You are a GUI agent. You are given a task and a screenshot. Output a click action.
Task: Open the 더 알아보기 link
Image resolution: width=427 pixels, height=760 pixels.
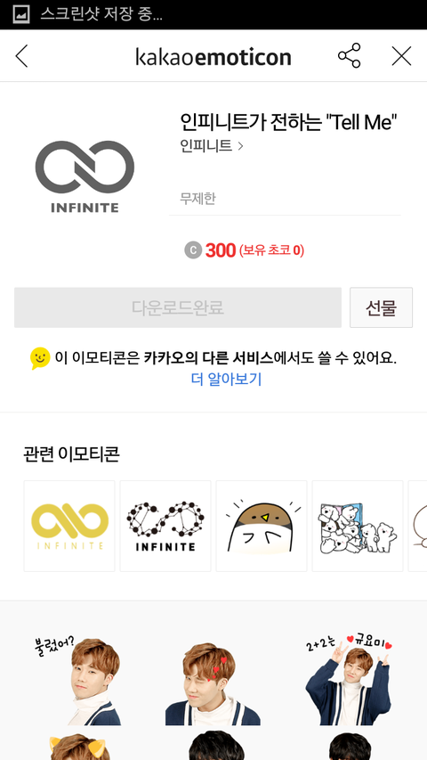[226, 379]
